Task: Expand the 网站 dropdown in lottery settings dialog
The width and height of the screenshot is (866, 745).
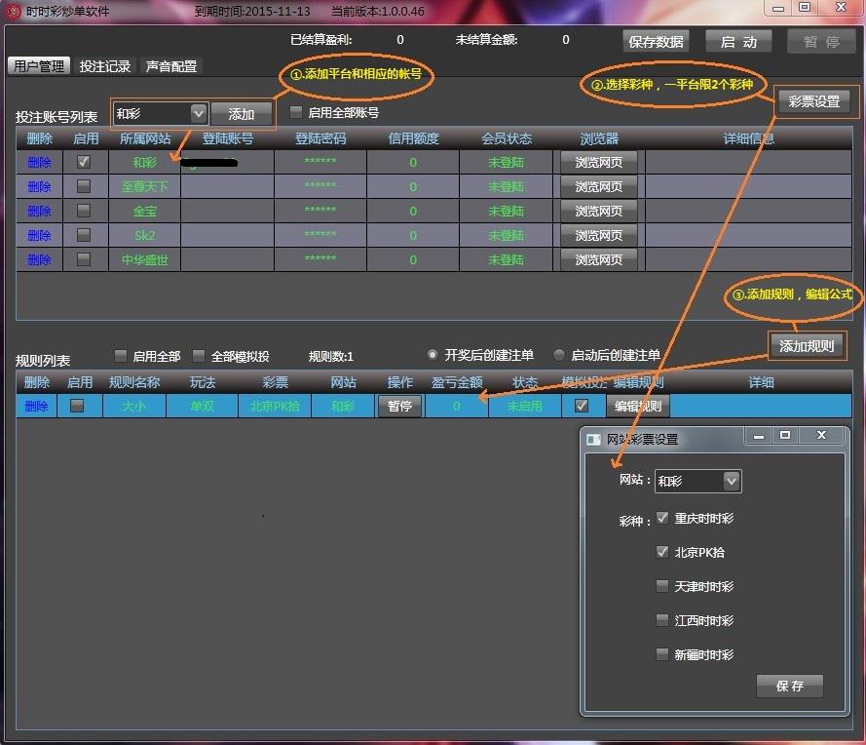Action: tap(732, 481)
